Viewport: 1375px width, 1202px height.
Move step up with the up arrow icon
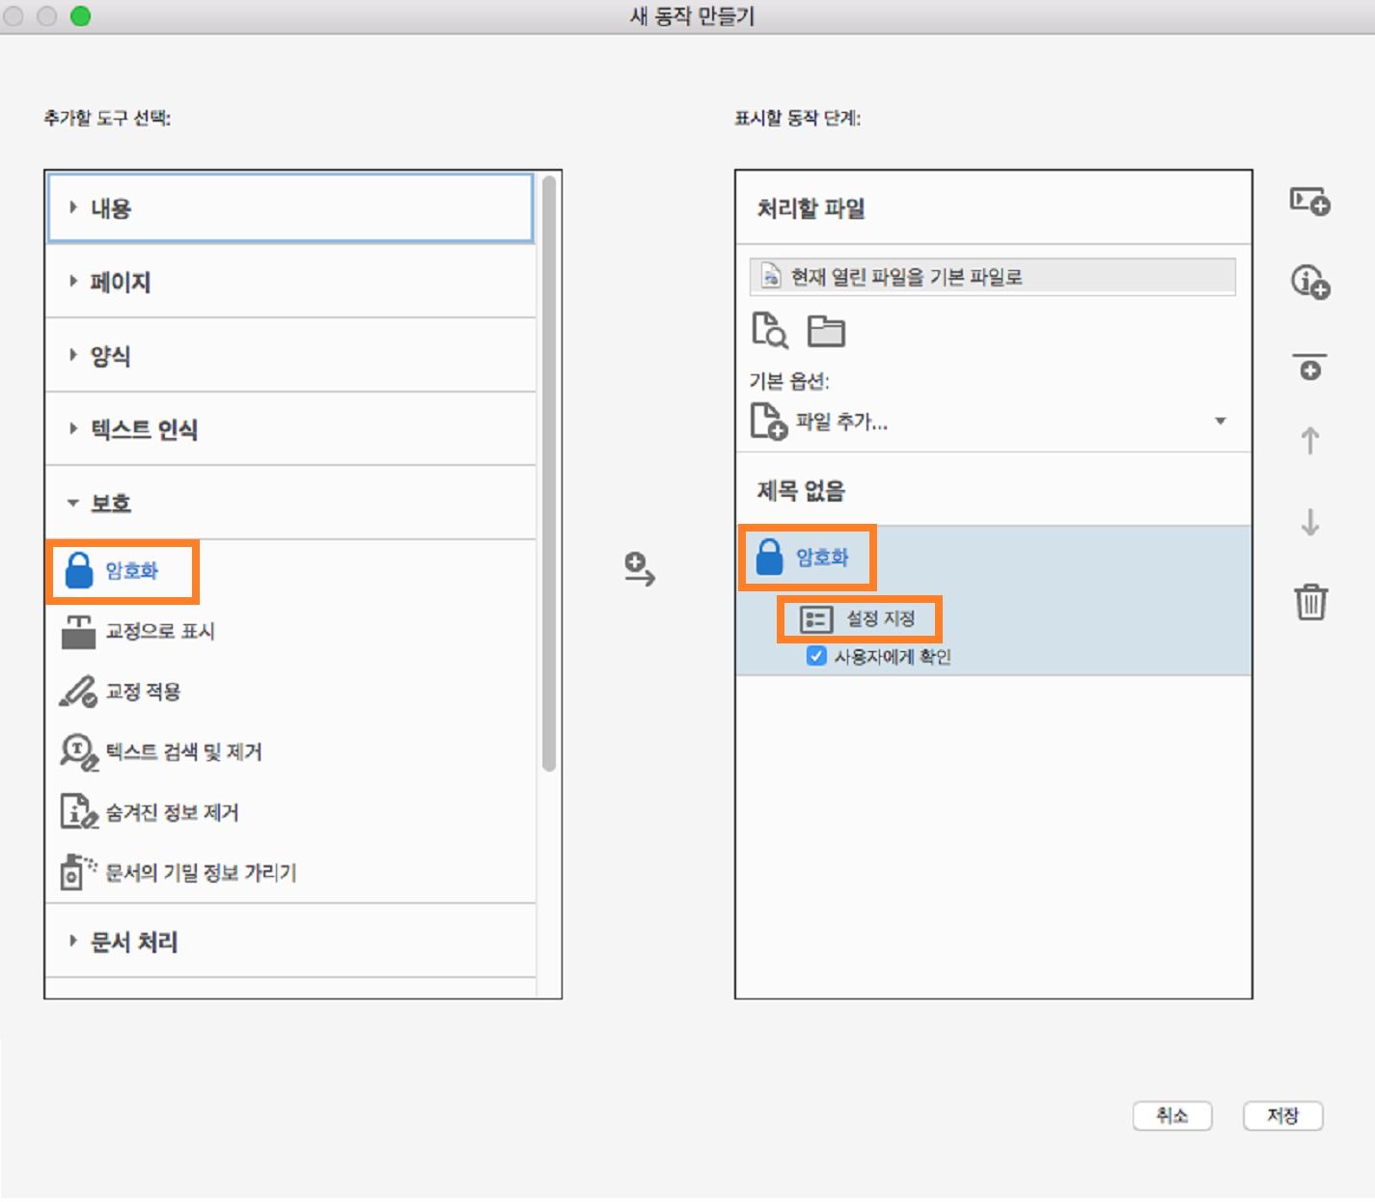click(1309, 441)
